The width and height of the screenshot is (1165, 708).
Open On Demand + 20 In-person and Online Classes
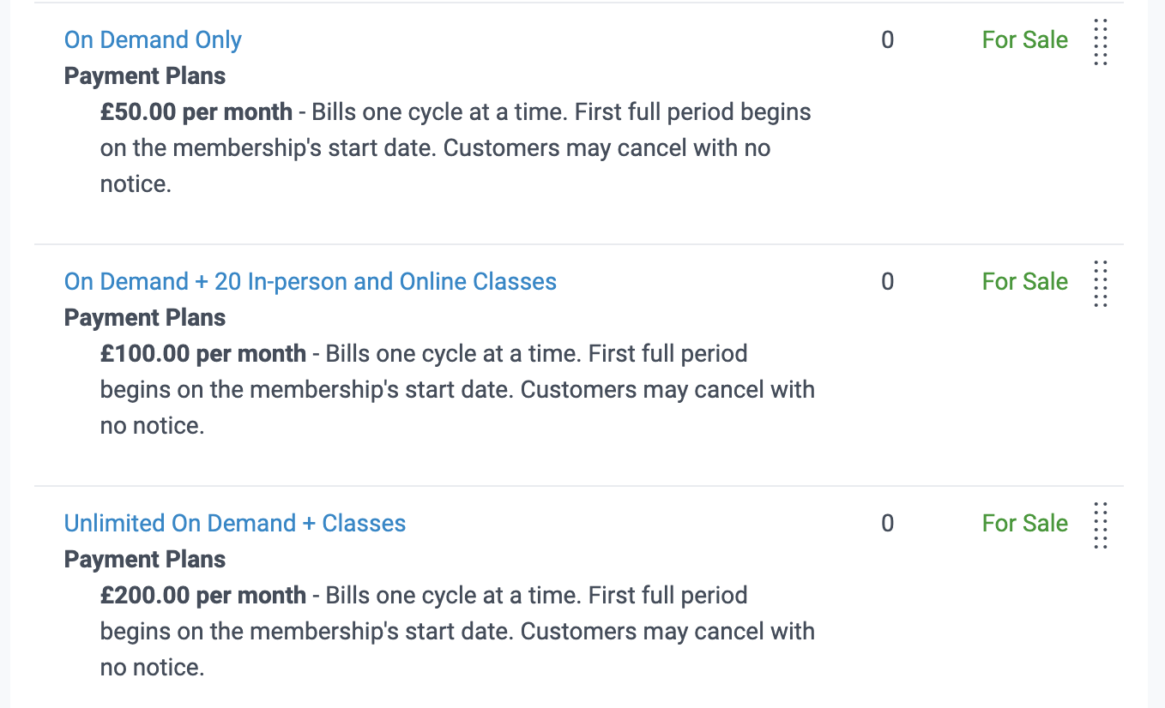[x=311, y=281]
